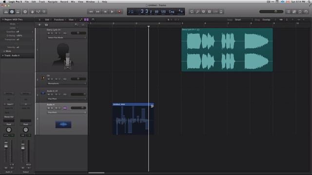Click the Stereo Out output slot
The width and height of the screenshot is (312, 175).
pos(9,117)
